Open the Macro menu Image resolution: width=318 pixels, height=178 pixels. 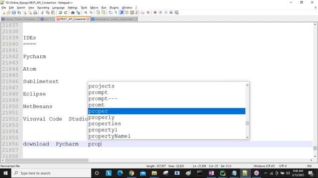94,8
